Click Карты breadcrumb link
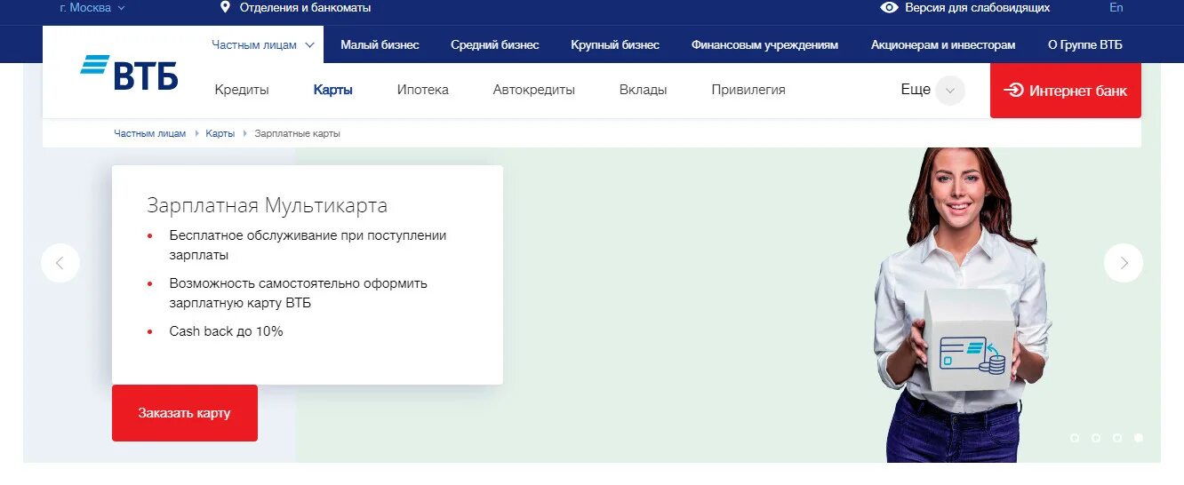Image resolution: width=1184 pixels, height=485 pixels. pyautogui.click(x=220, y=133)
